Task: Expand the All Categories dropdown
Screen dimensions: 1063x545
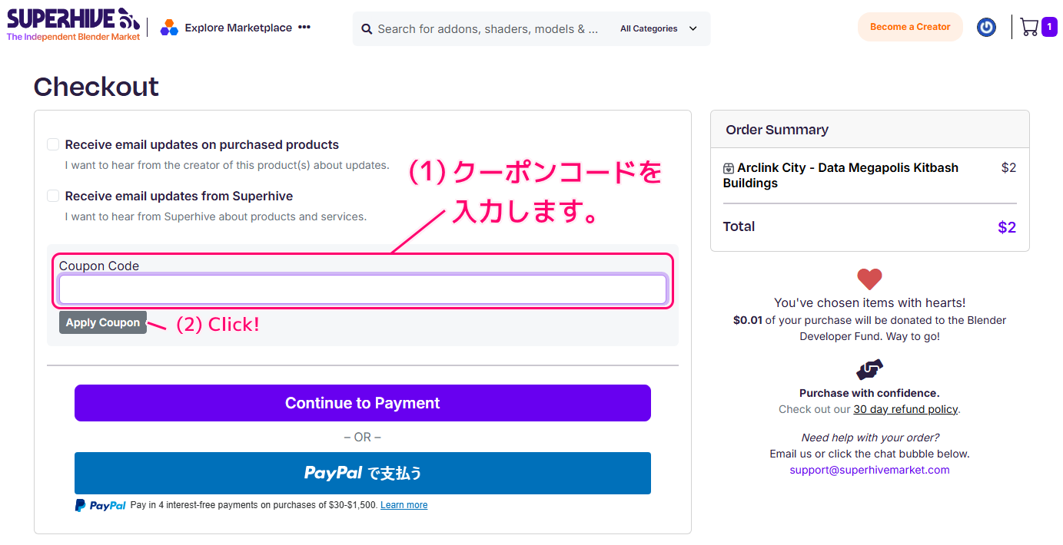Action: (659, 29)
